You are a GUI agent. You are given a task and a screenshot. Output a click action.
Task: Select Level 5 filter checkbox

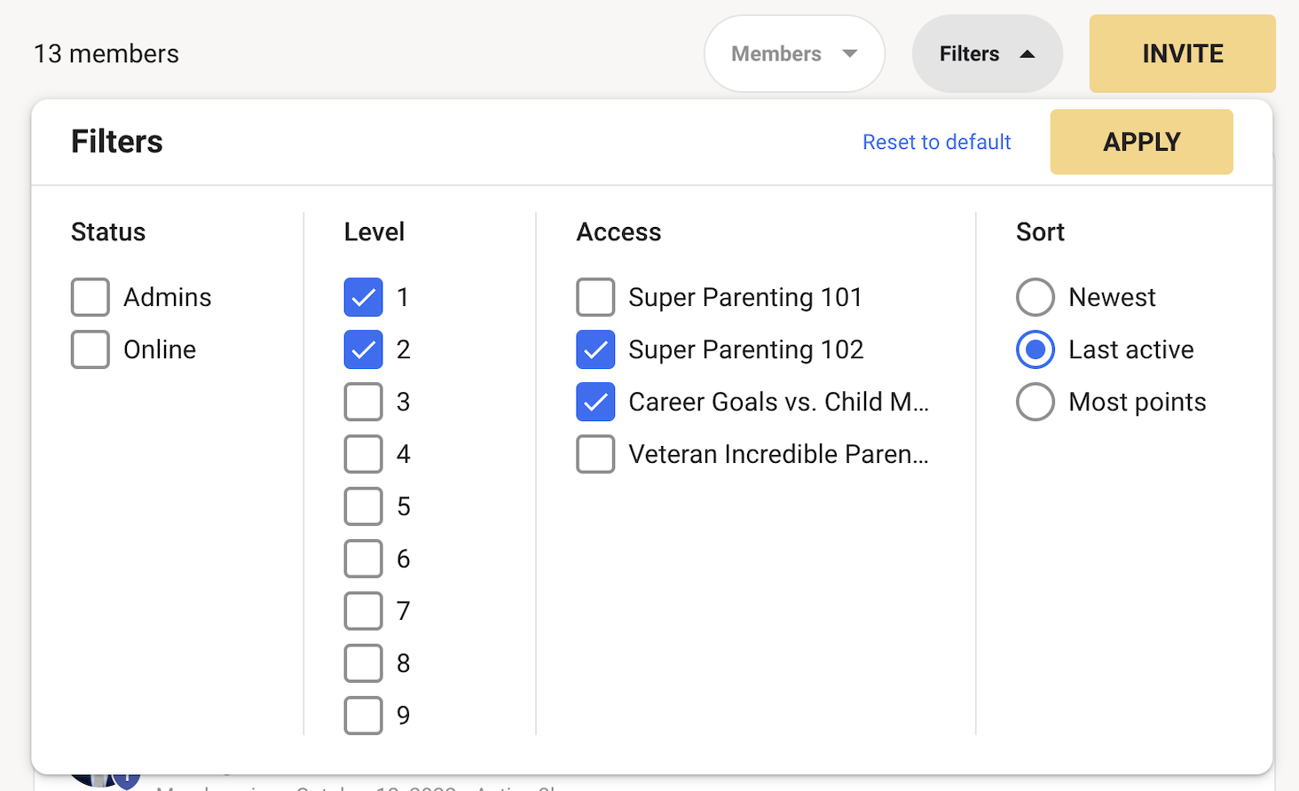[364, 506]
